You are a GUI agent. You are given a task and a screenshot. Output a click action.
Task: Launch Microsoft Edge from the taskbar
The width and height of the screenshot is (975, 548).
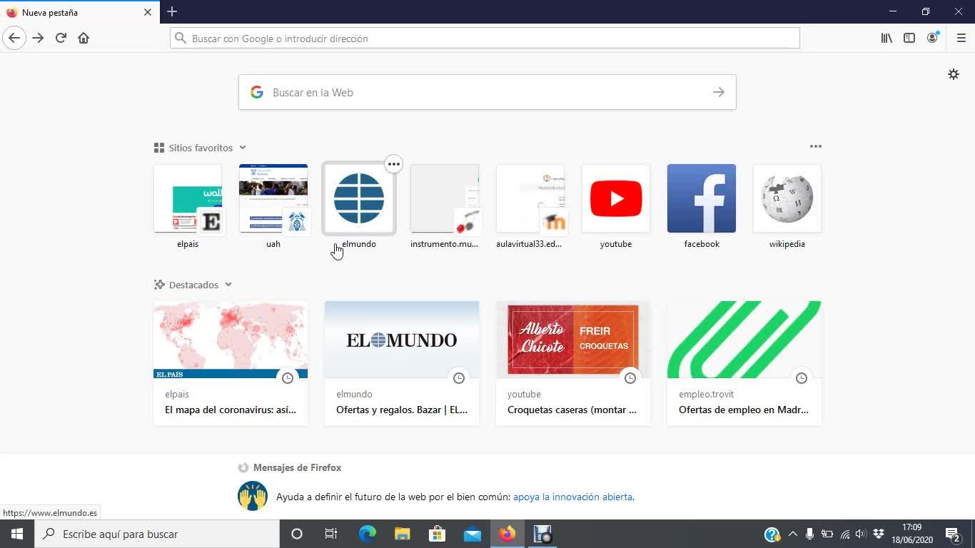367,534
